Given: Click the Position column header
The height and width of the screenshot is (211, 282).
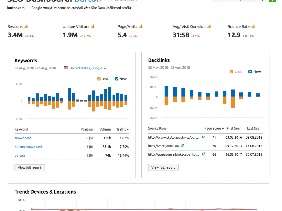Looking at the screenshot, I should pyautogui.click(x=87, y=129).
